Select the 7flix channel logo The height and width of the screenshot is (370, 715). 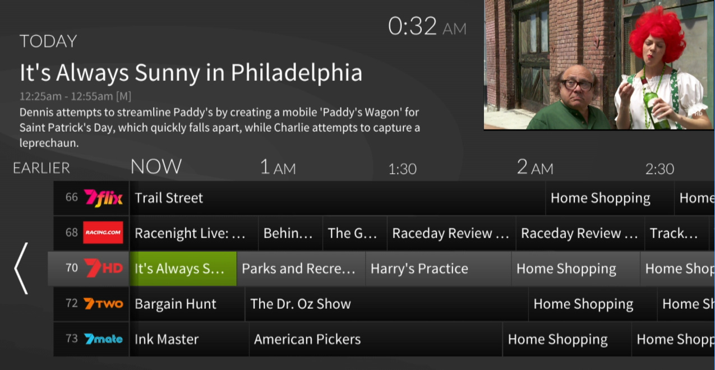pos(103,198)
